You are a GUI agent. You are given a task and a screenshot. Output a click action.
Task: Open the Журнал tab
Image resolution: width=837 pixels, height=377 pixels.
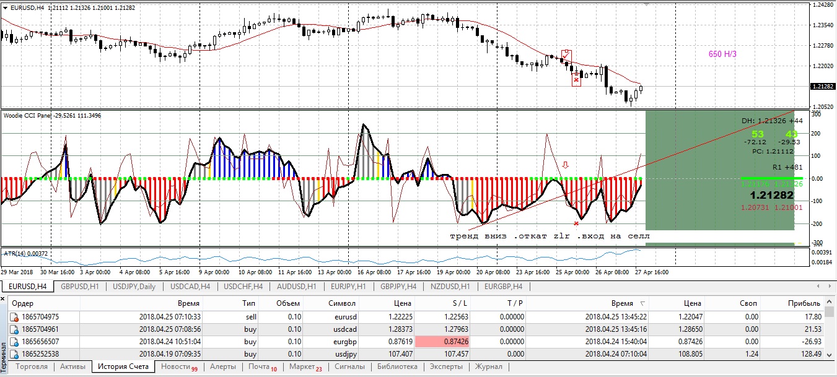[x=488, y=366]
